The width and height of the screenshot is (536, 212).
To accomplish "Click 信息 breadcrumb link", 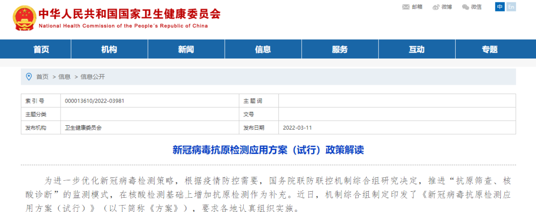I will tap(65, 77).
